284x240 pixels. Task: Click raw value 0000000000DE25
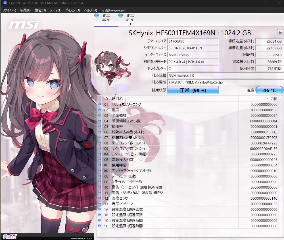click(x=264, y=160)
